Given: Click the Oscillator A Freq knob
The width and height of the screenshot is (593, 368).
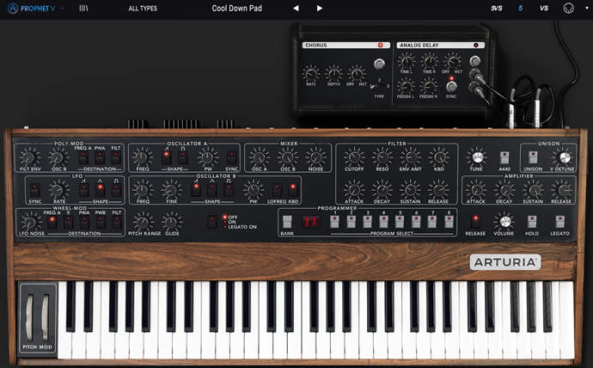Looking at the screenshot, I should tap(142, 157).
